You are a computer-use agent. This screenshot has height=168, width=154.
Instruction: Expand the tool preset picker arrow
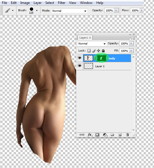tap(13, 11)
